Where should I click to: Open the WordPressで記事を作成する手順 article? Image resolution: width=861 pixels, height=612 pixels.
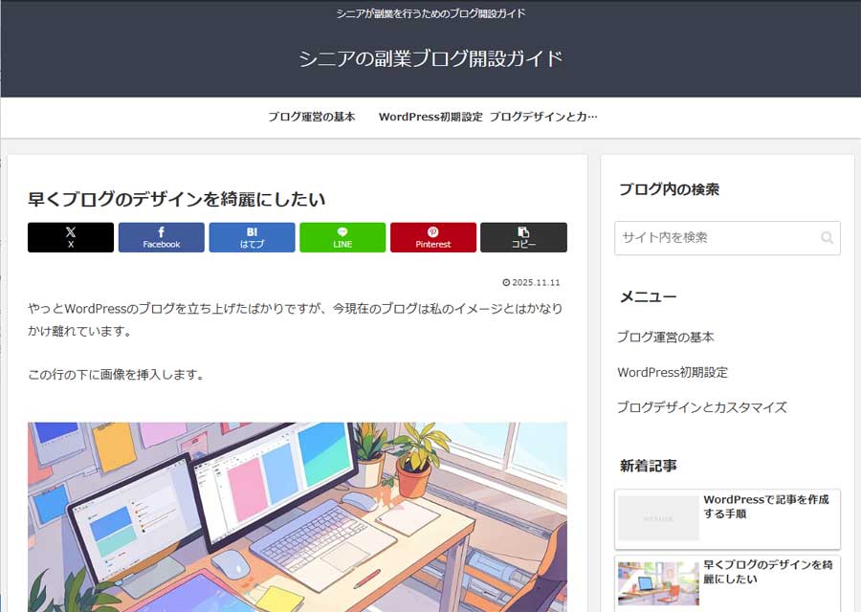click(x=768, y=508)
